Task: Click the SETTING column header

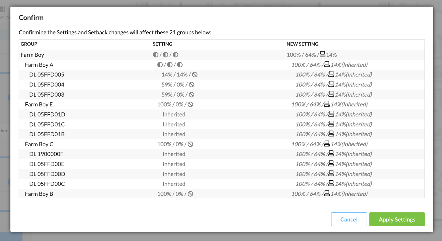Action: tap(162, 44)
